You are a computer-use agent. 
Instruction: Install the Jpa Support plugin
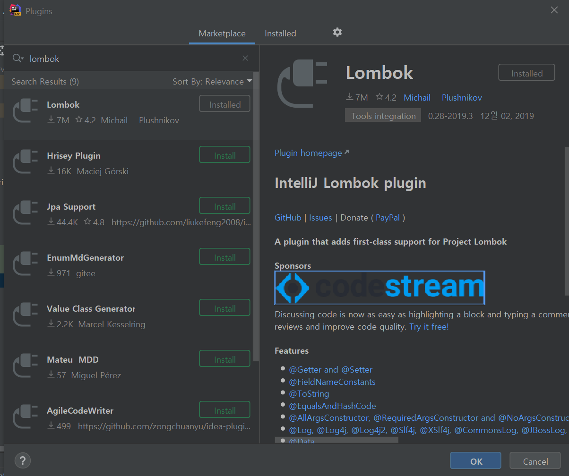point(225,206)
